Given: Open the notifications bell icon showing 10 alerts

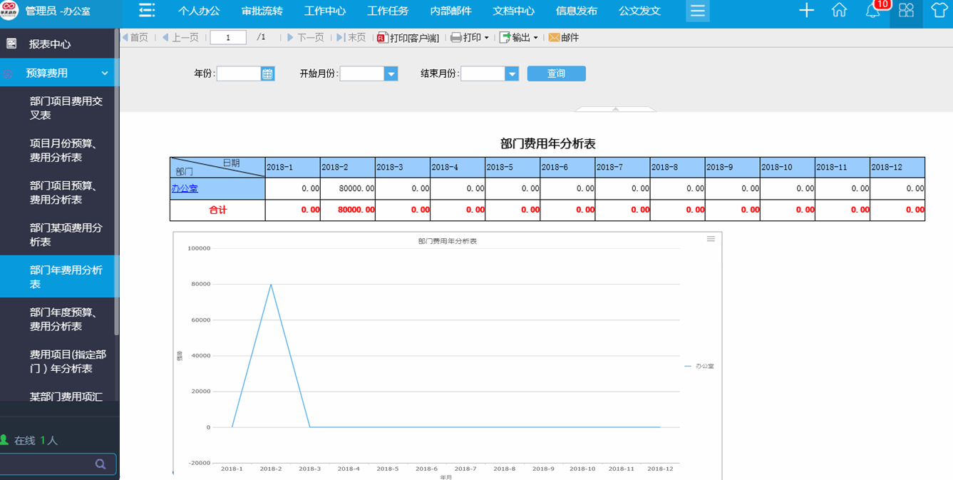Looking at the screenshot, I should 872,11.
